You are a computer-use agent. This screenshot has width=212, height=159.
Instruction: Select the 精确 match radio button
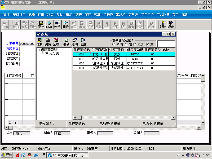[x=114, y=44]
